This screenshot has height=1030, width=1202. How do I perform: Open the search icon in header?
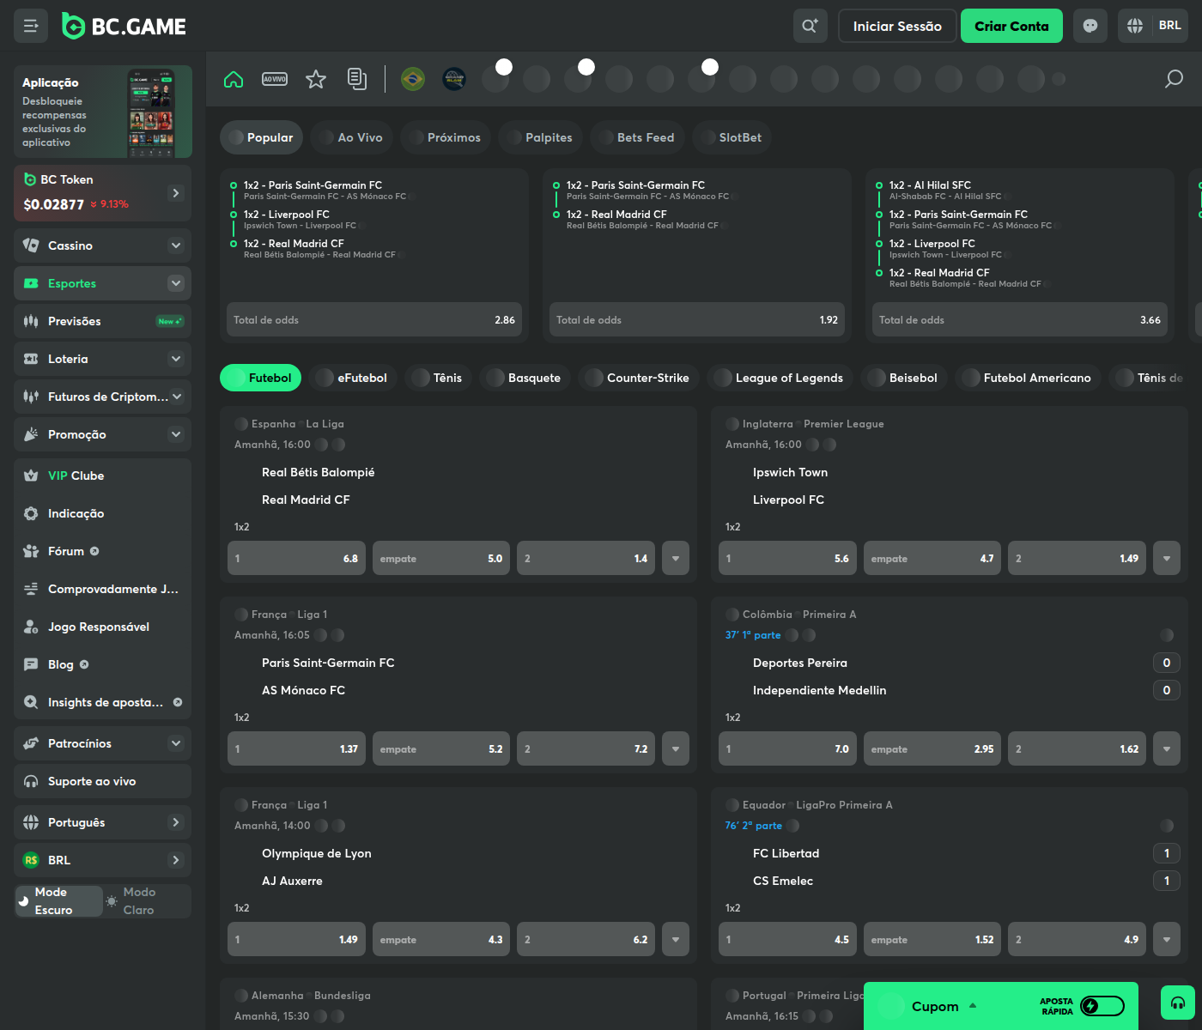810,27
